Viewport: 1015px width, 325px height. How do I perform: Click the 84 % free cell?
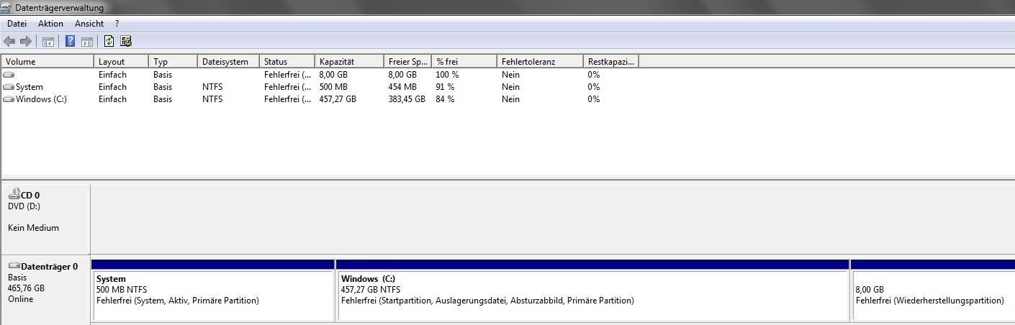pos(445,99)
